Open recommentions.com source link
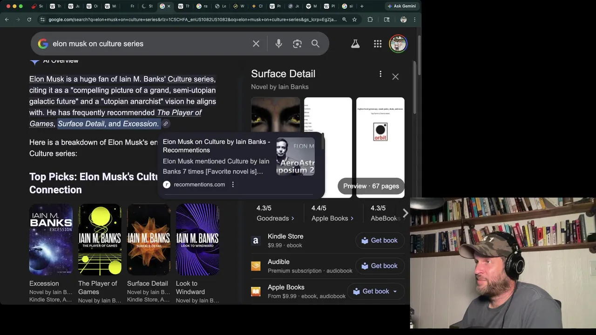596x335 pixels. click(x=199, y=185)
